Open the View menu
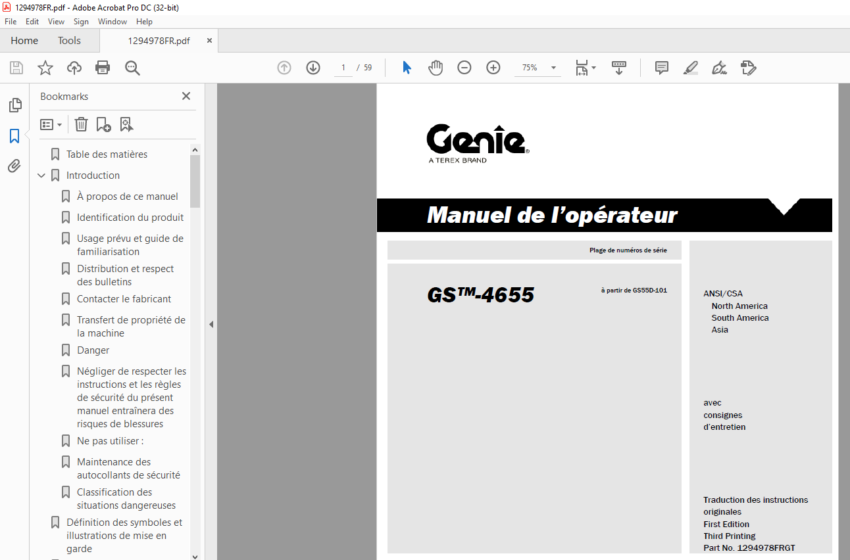The image size is (850, 560). 57,22
